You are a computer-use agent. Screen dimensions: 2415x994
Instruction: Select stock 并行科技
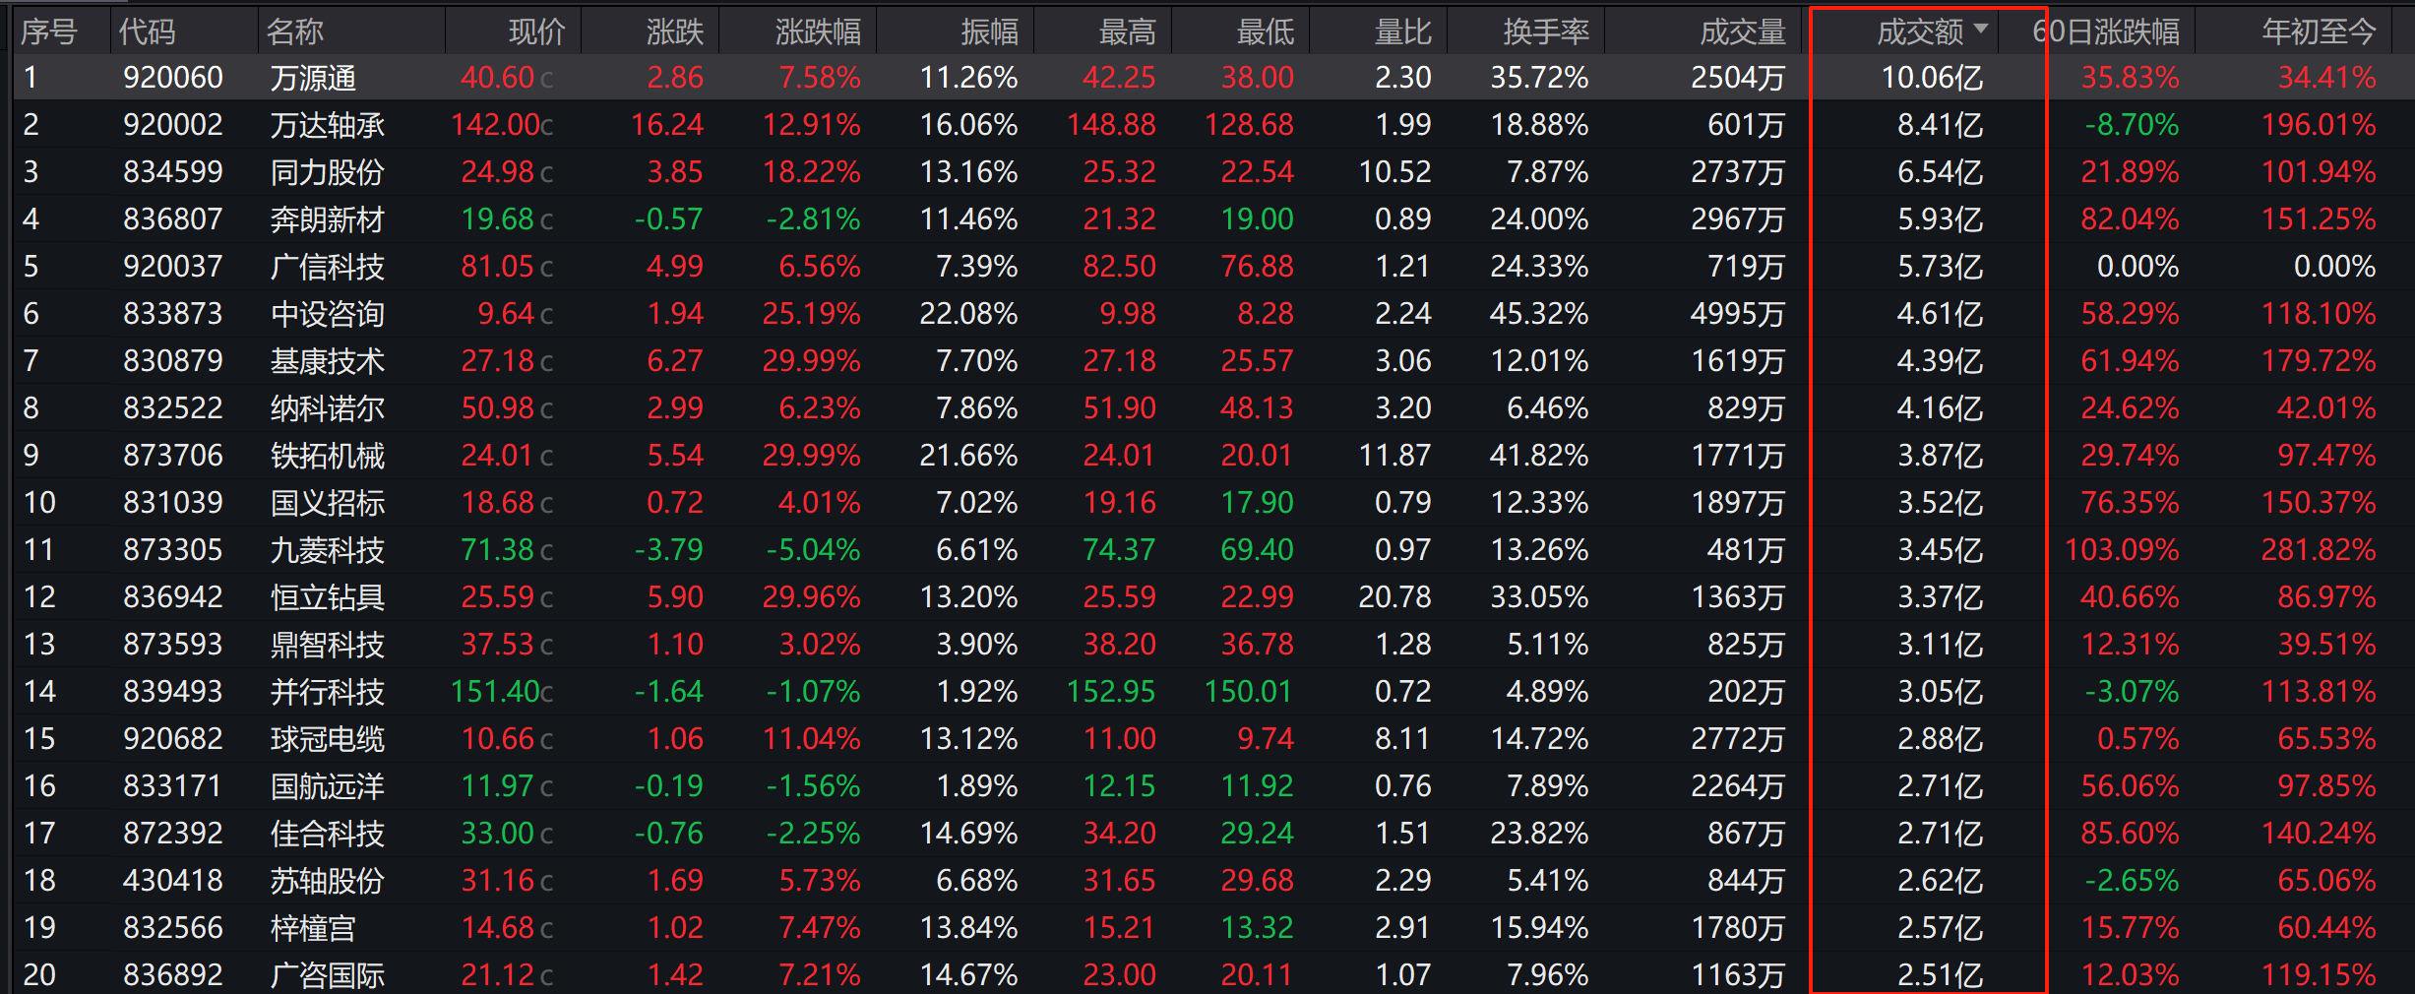(328, 692)
